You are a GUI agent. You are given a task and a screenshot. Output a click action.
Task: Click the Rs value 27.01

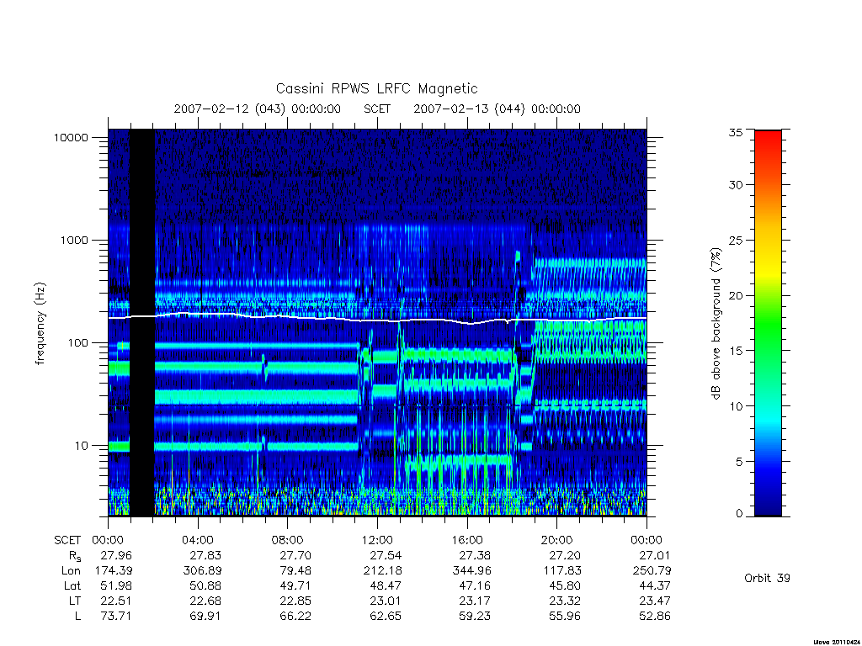click(655, 556)
